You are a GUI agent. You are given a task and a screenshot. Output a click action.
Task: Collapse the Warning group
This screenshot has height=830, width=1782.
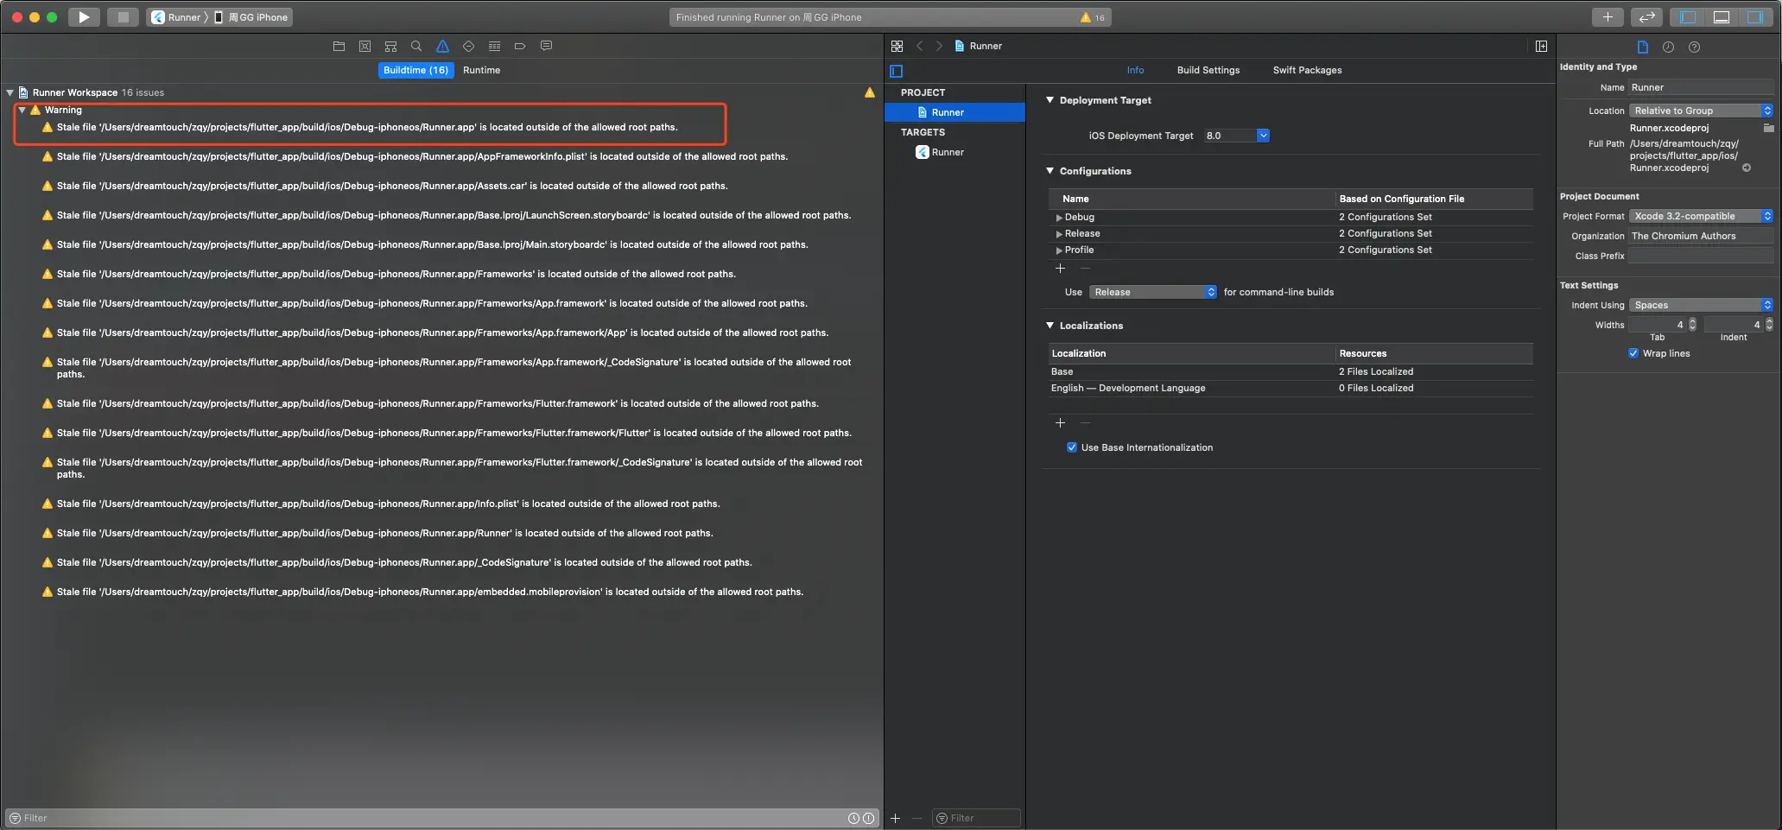click(22, 110)
